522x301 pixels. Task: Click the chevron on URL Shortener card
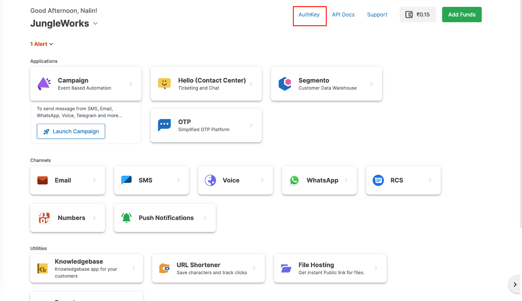[254, 268]
